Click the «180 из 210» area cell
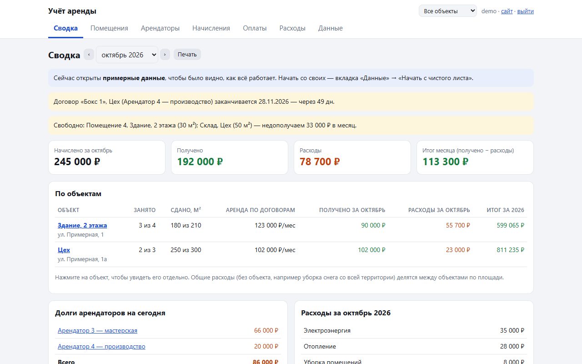Viewport: 582px width, 364px height. coord(186,225)
